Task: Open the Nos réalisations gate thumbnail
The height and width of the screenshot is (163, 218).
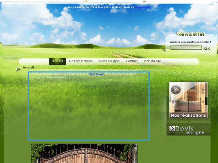Action: pyautogui.click(x=188, y=100)
